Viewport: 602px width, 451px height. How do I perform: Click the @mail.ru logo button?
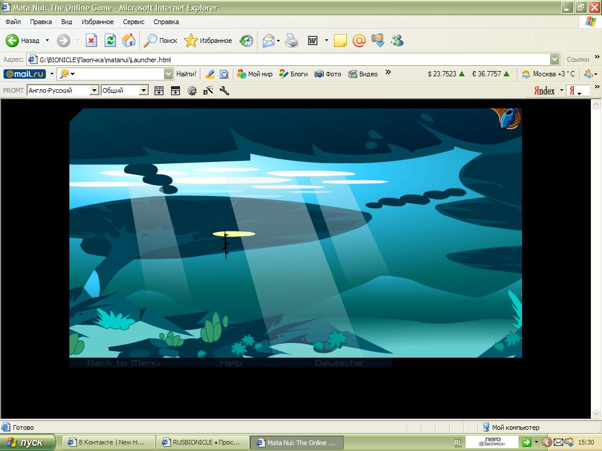tap(25, 73)
